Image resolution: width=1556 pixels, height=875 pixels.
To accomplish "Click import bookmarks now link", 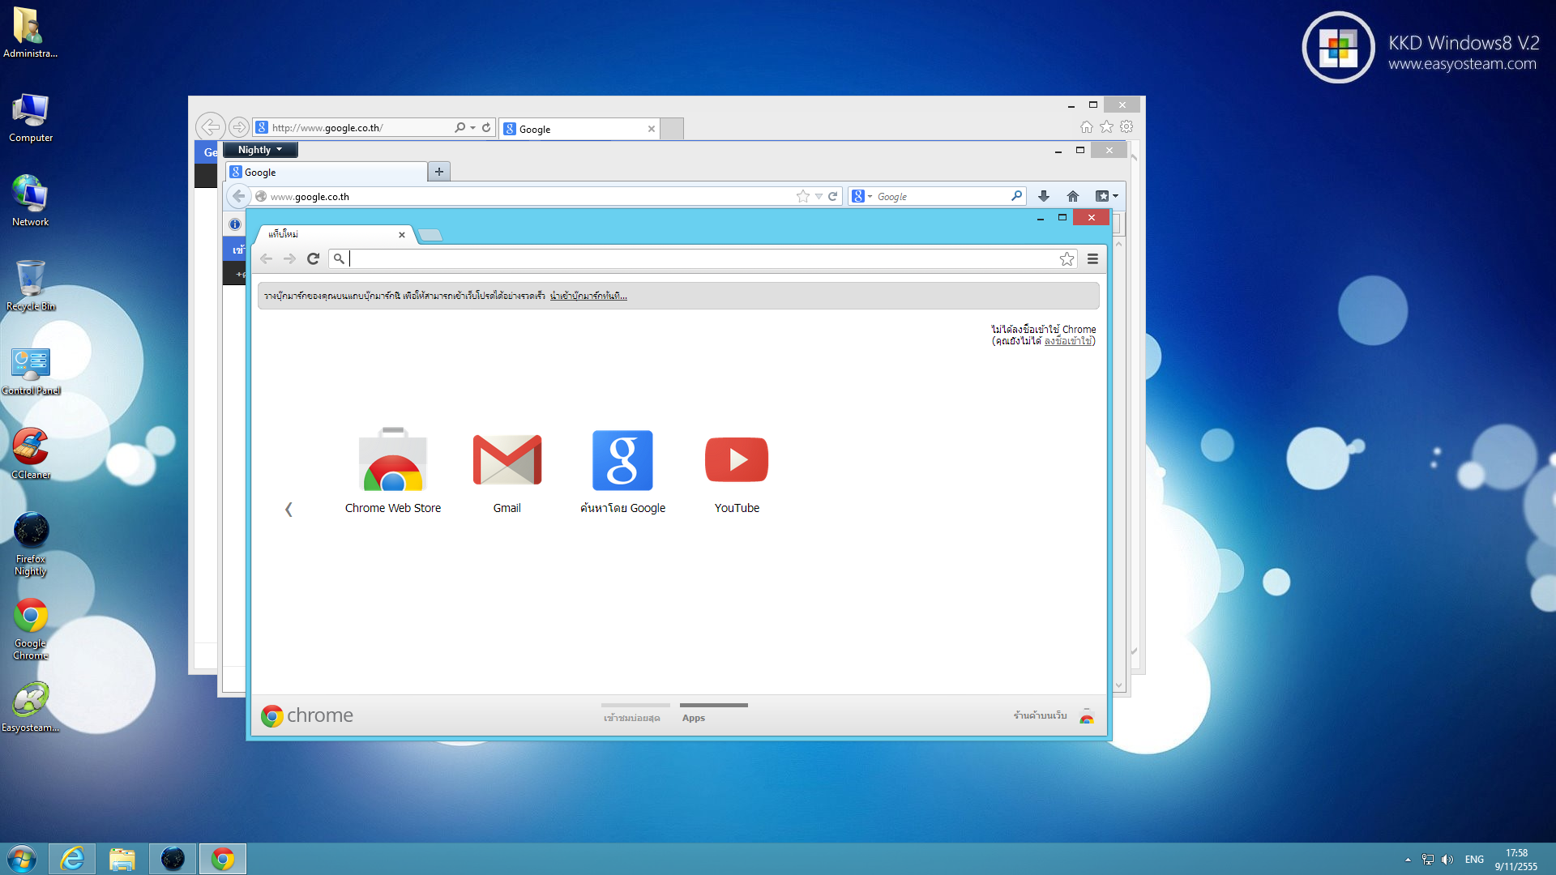I will (x=588, y=297).
